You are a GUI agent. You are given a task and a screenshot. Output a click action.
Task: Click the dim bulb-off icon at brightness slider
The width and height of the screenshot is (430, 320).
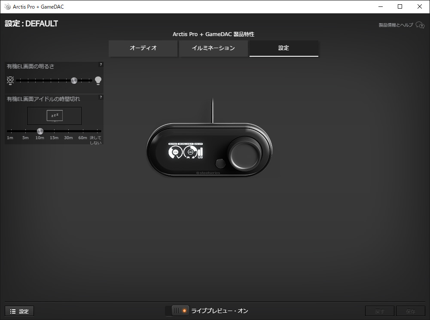(10, 80)
